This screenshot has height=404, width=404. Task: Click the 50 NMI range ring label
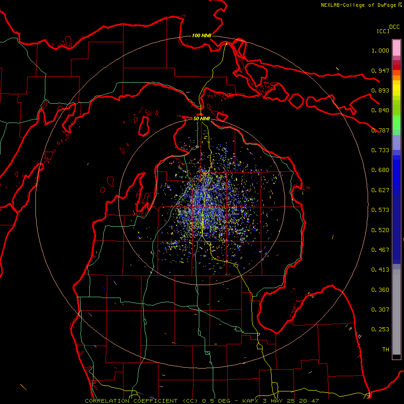point(202,119)
